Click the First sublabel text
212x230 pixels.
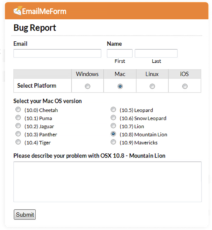click(x=120, y=61)
